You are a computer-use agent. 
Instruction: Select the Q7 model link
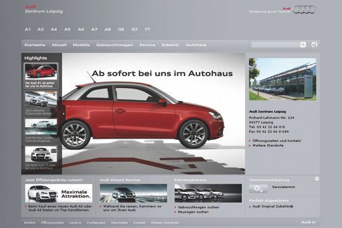pyautogui.click(x=134, y=29)
